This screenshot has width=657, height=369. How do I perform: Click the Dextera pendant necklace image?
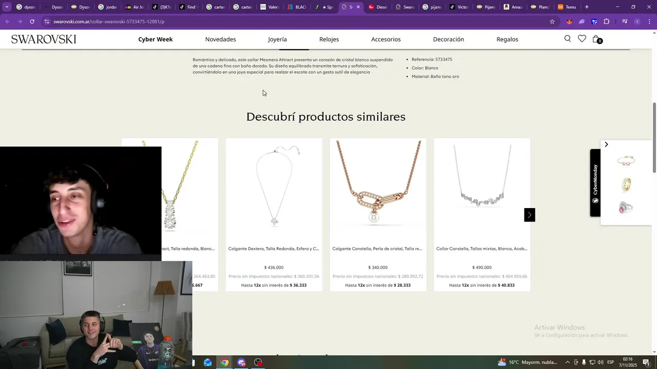(x=274, y=187)
